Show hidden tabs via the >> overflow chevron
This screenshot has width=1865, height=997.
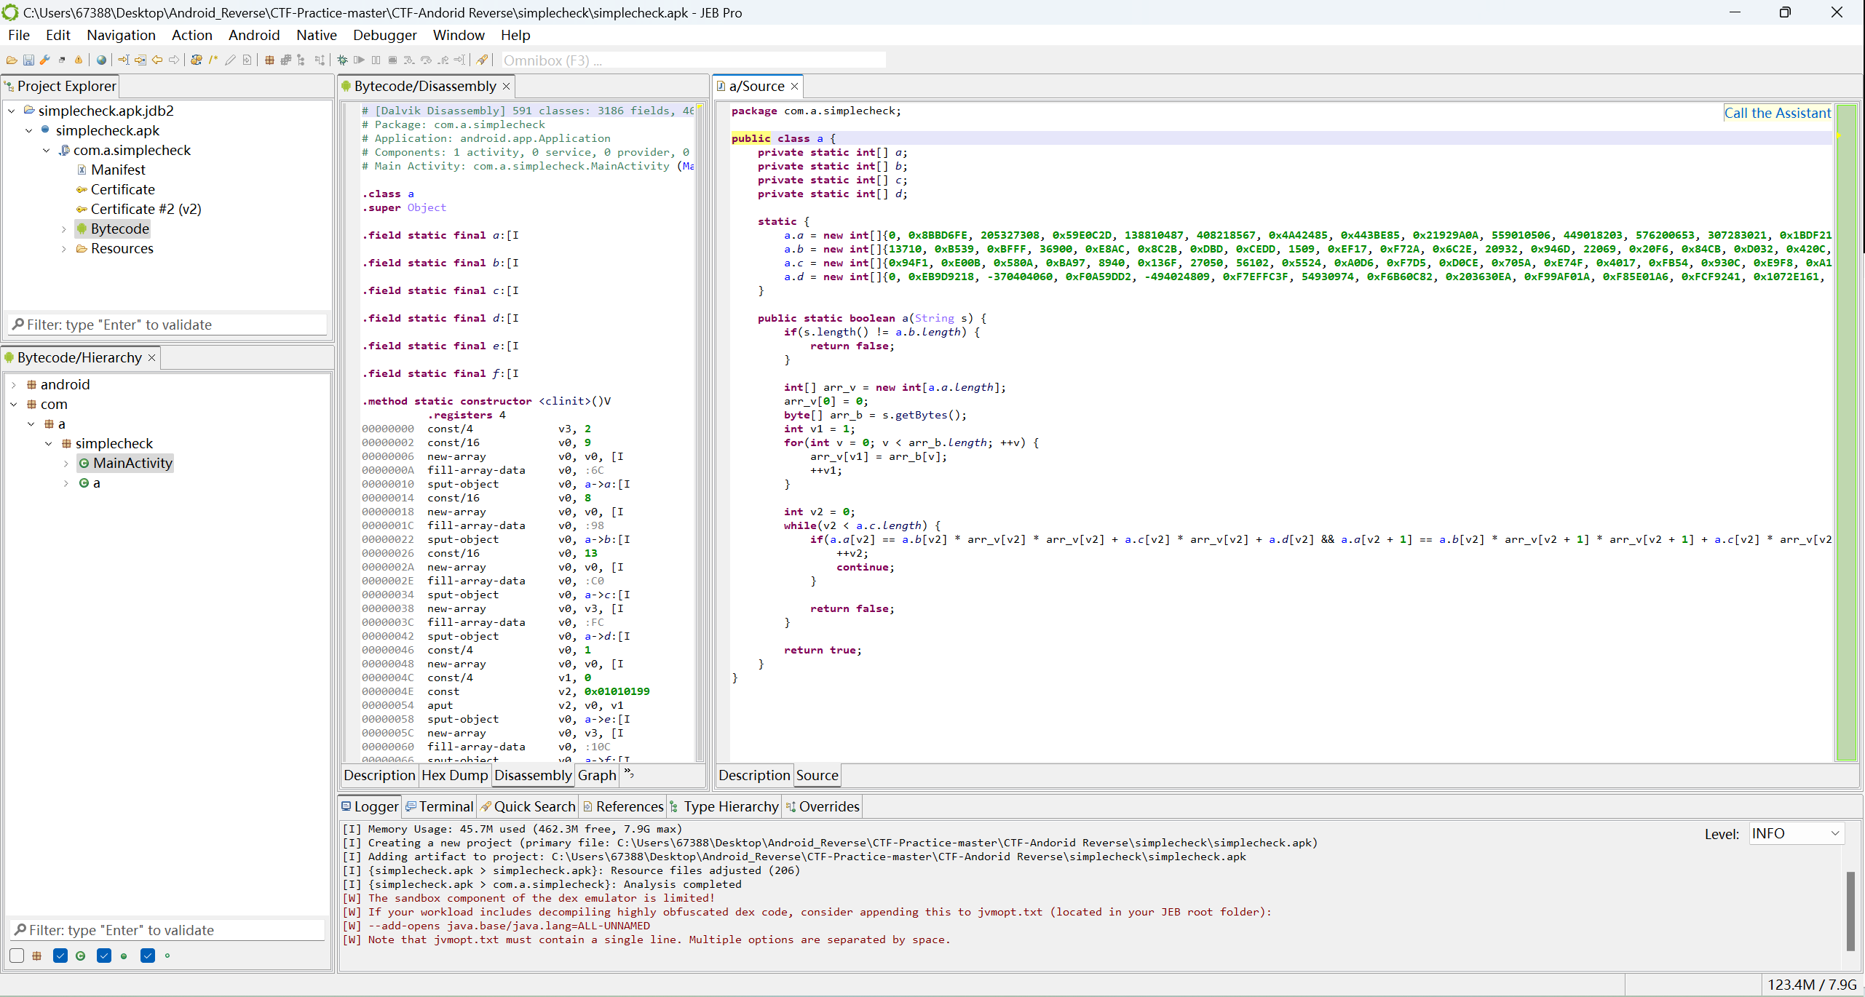(629, 773)
